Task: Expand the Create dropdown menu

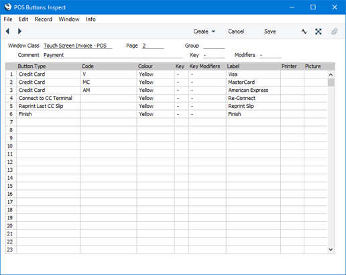Action: click(204, 32)
